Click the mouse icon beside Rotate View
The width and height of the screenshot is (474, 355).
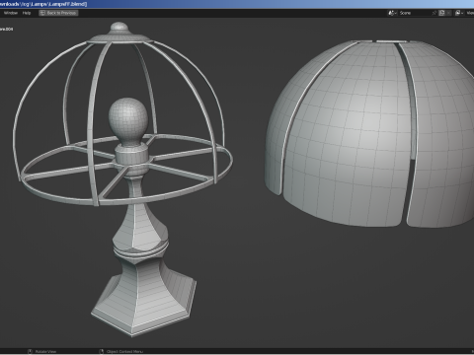(30, 351)
